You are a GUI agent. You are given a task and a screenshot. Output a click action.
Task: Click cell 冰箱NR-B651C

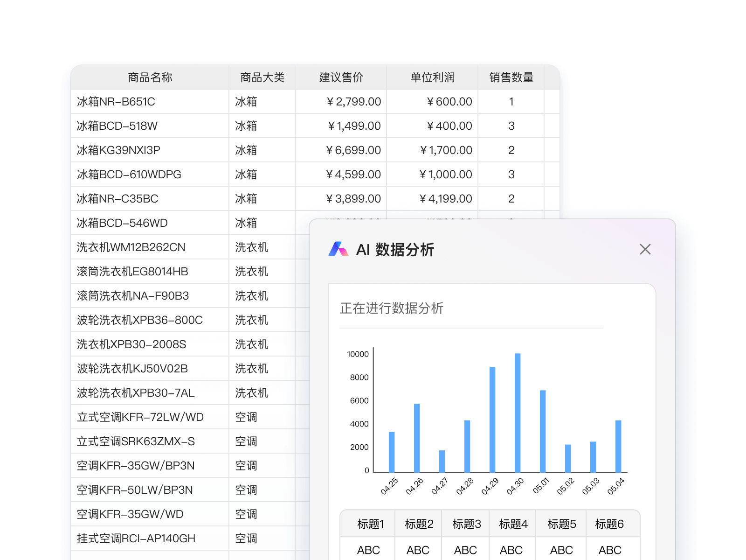point(150,102)
